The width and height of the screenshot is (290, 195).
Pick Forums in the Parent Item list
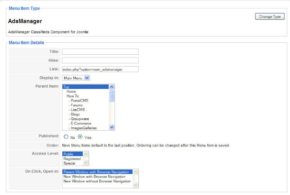click(76, 105)
